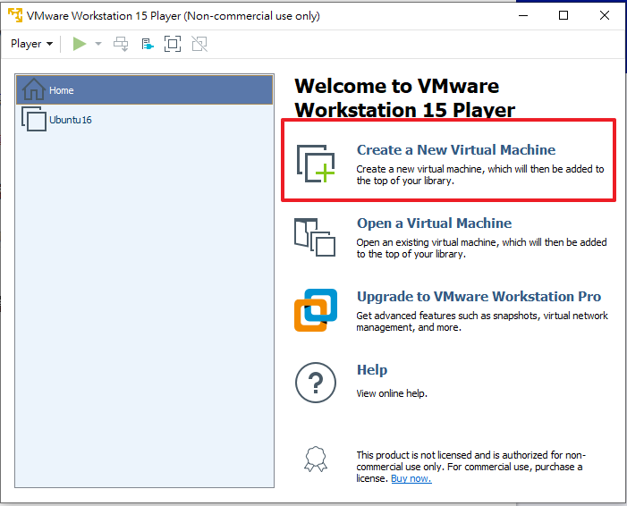
Task: Click the Buy now link
Action: 411,478
